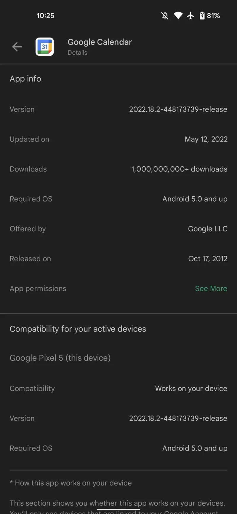
Task: Tap the muted notifications bell icon
Action: point(165,16)
